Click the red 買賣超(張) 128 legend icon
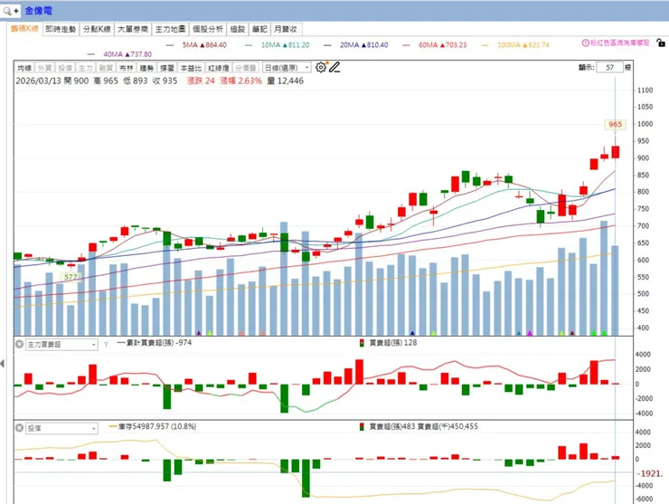The height and width of the screenshot is (504, 669). [362, 343]
